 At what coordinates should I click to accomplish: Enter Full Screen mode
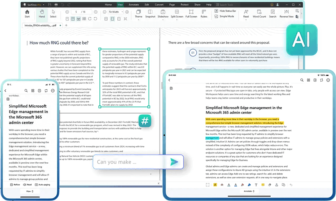tap(191, 14)
